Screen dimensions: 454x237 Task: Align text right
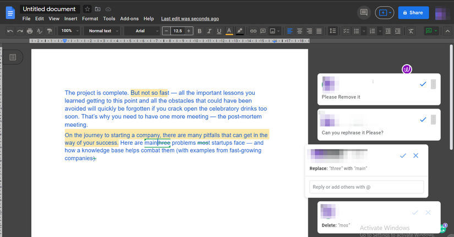pos(309,31)
